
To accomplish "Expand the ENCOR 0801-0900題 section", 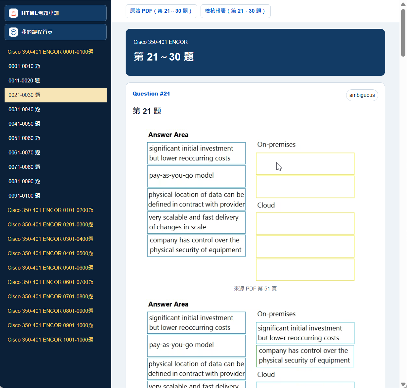I will [50, 311].
